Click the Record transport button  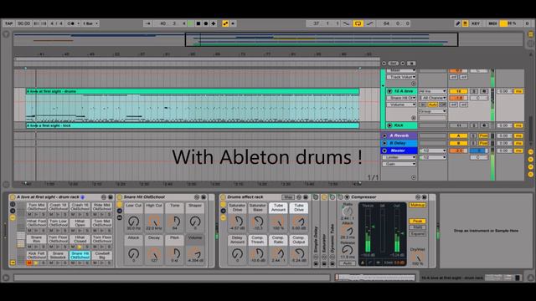coord(206,23)
